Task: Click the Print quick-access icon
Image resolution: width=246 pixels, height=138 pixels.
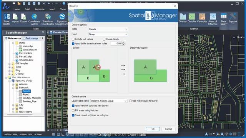Action: tap(39, 3)
